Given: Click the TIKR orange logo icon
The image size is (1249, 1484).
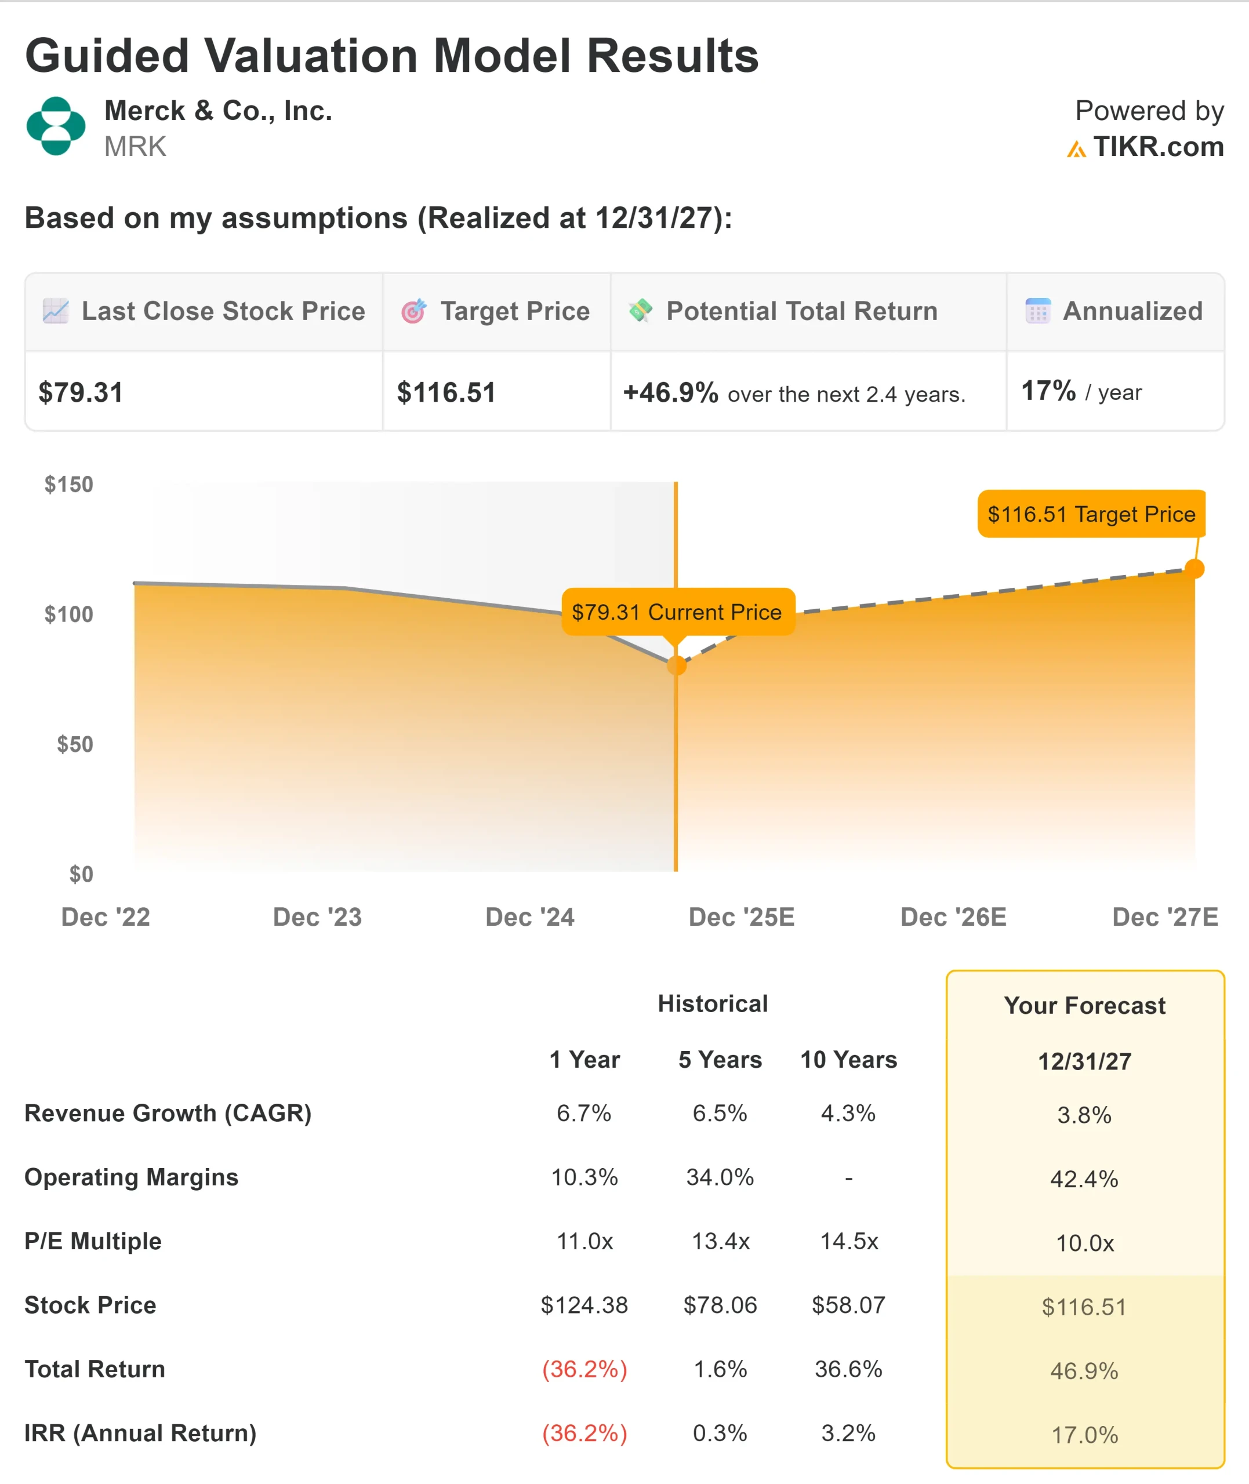Looking at the screenshot, I should point(1076,150).
